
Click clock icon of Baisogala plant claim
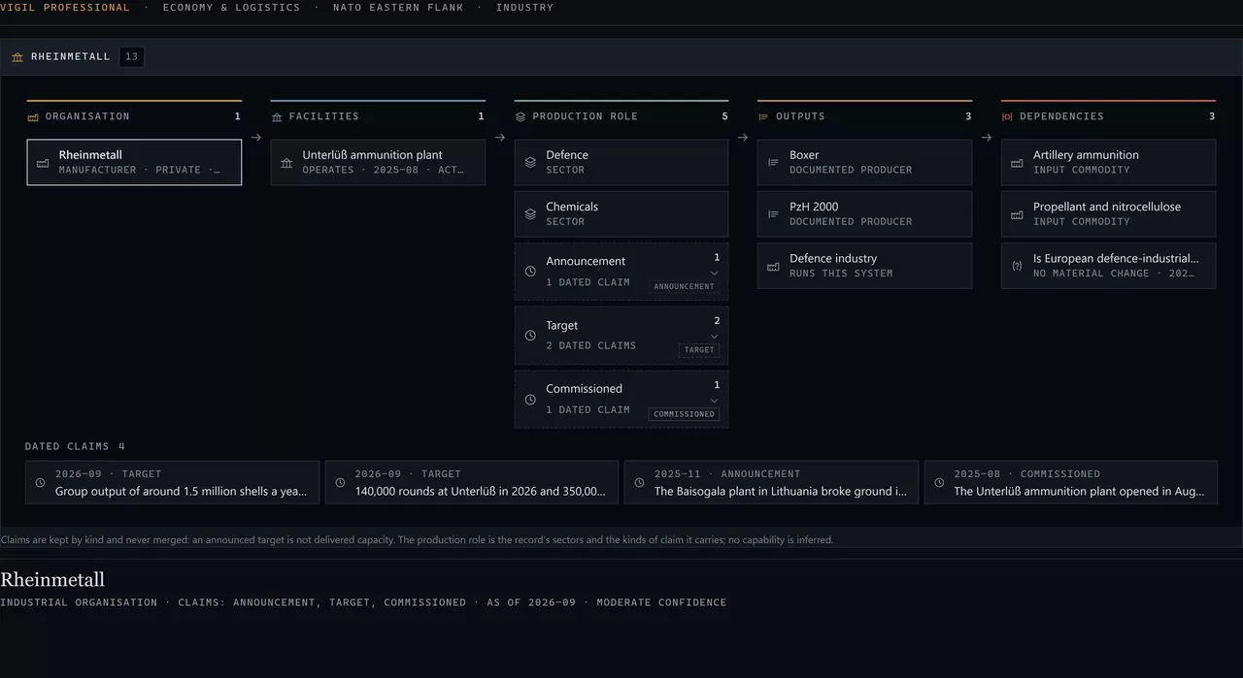tap(639, 483)
